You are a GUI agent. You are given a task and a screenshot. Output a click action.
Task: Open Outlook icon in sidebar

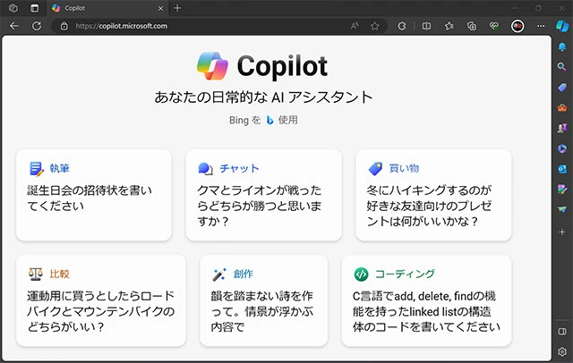pyautogui.click(x=562, y=169)
